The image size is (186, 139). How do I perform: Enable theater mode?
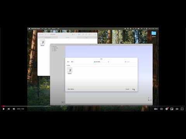pos(177,109)
